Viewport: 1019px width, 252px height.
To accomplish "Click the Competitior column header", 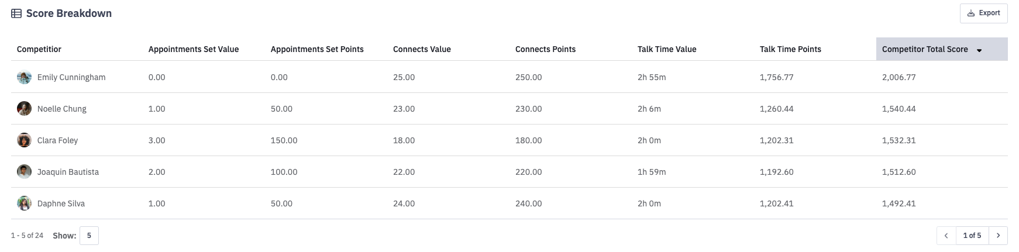I will (39, 49).
